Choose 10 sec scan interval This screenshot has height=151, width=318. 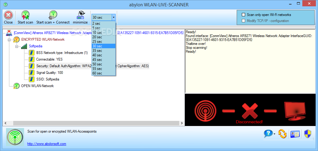click(x=104, y=33)
